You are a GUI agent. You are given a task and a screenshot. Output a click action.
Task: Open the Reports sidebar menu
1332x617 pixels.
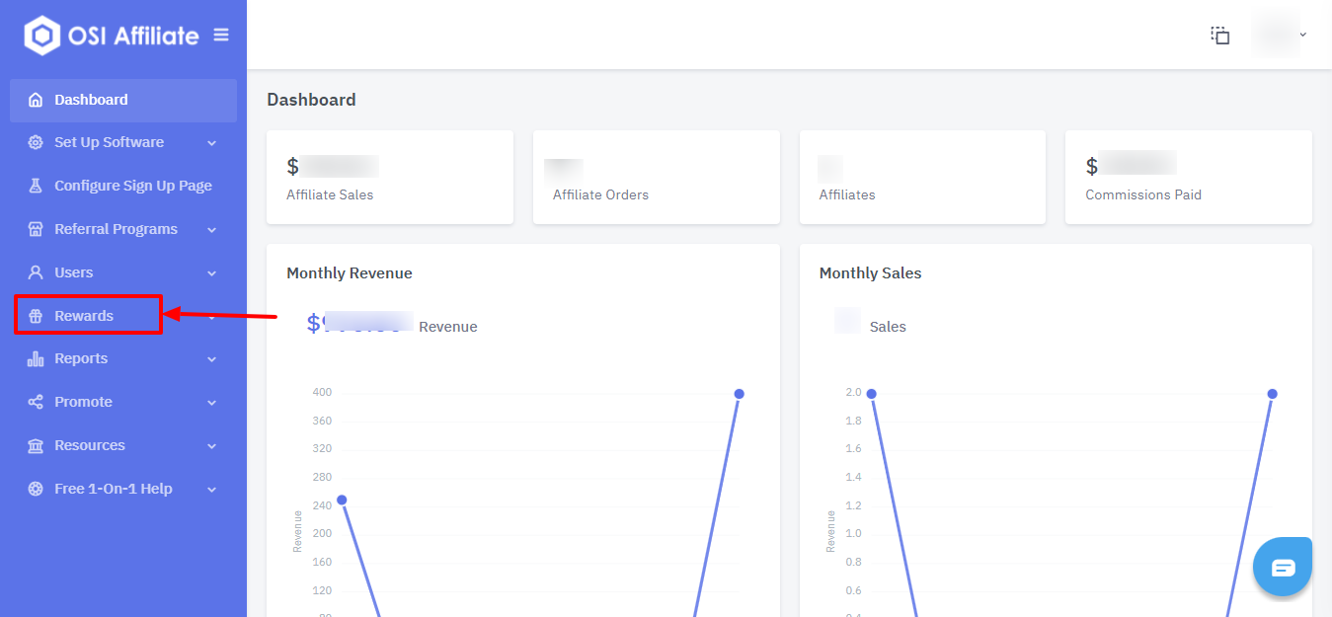point(123,358)
